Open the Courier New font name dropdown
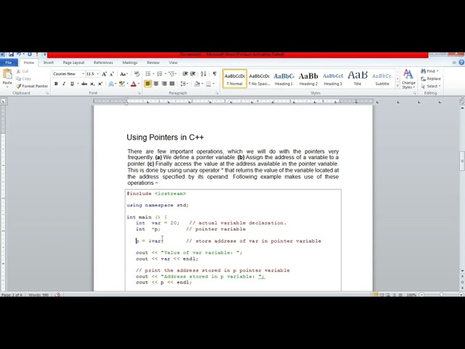The image size is (465, 349). click(83, 74)
